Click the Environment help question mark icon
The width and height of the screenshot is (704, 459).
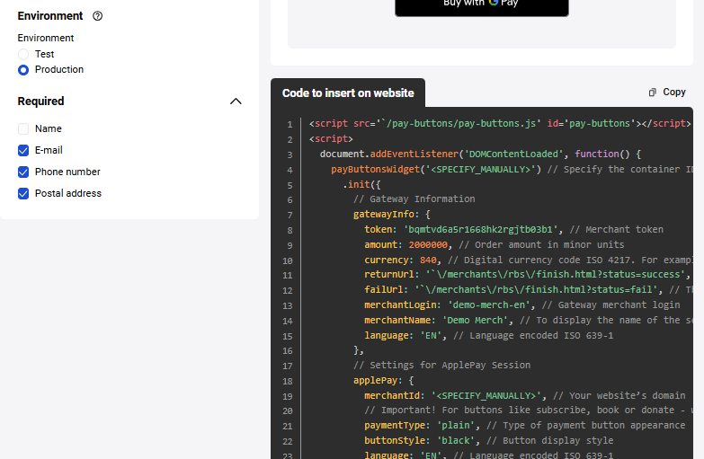pos(98,16)
